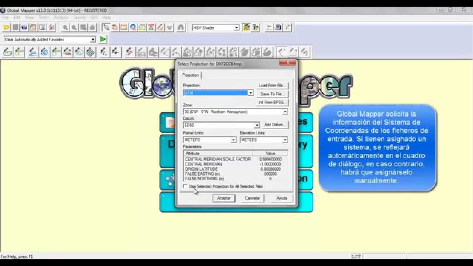Click the Attribute column header
This screenshot has width=473, height=266.
[218, 153]
